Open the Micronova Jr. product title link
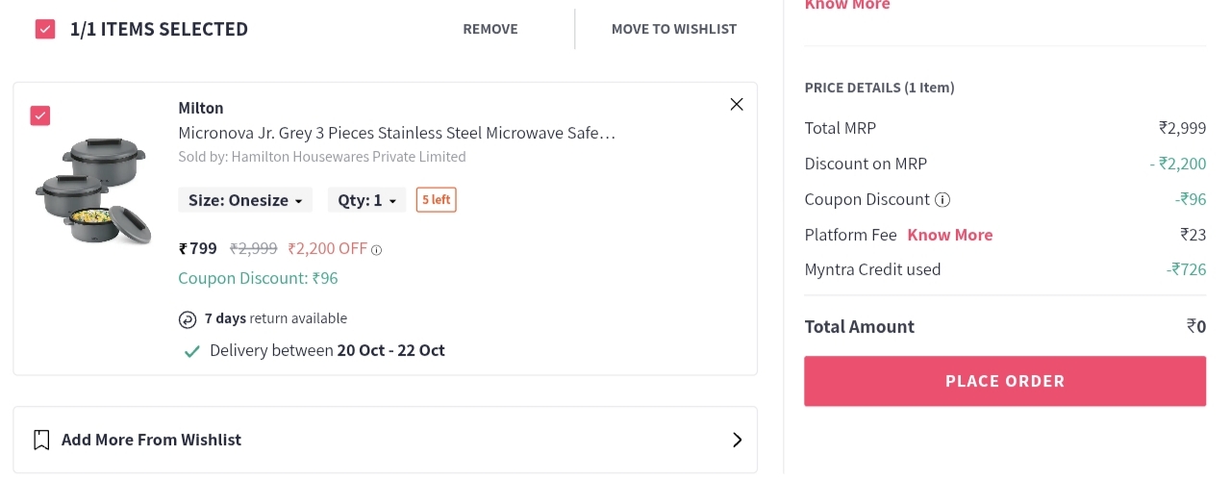Image resolution: width=1231 pixels, height=503 pixels. pyautogui.click(x=396, y=133)
